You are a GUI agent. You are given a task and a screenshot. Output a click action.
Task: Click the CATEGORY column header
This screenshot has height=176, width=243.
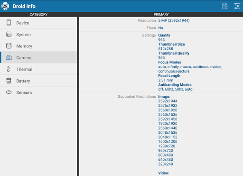(x=38, y=14)
